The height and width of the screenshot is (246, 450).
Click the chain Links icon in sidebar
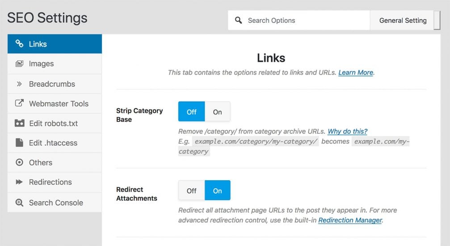point(19,44)
